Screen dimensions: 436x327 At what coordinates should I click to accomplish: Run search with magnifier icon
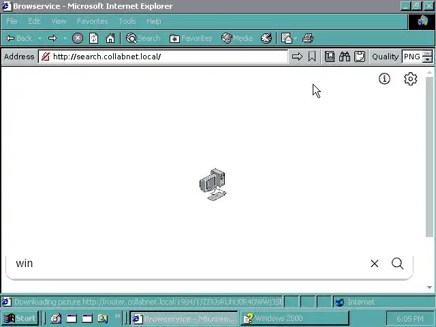tap(397, 264)
